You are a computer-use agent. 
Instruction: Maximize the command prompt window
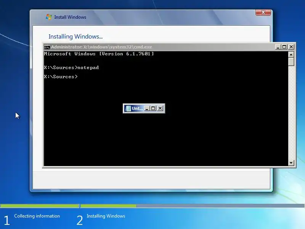pyautogui.click(x=284, y=47)
